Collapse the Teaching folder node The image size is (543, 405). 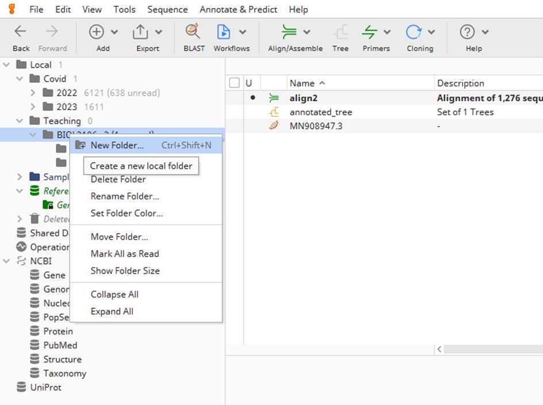pyautogui.click(x=20, y=120)
